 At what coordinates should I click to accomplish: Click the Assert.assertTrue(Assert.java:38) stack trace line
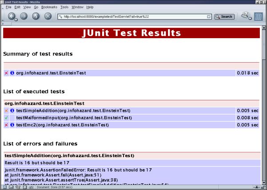point(61,180)
